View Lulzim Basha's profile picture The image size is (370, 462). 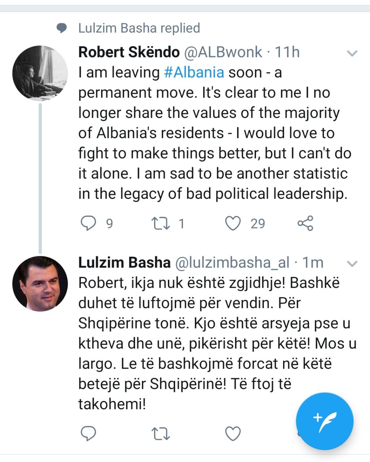click(40, 283)
